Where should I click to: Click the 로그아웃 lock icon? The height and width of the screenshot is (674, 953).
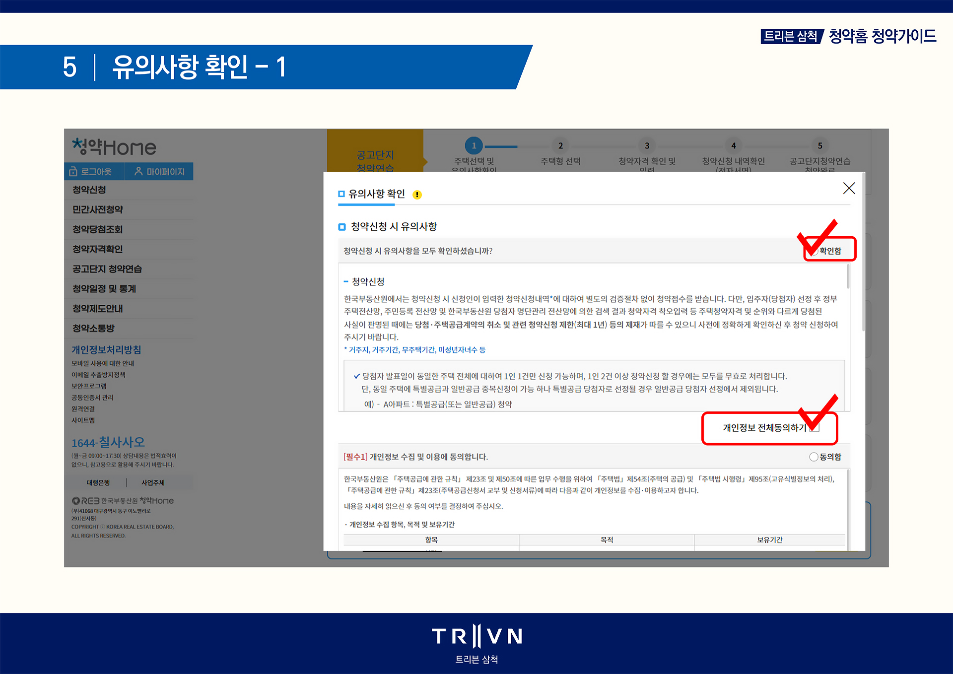(73, 172)
